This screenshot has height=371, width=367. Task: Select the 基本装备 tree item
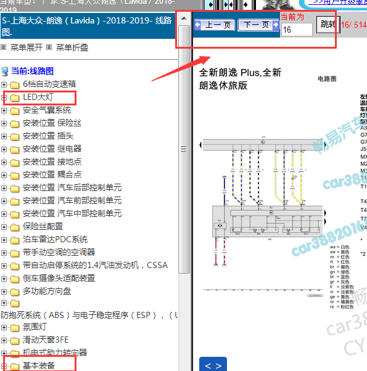pos(39,365)
